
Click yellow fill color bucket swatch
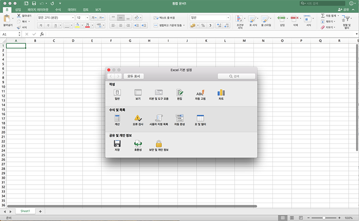coord(77,26)
